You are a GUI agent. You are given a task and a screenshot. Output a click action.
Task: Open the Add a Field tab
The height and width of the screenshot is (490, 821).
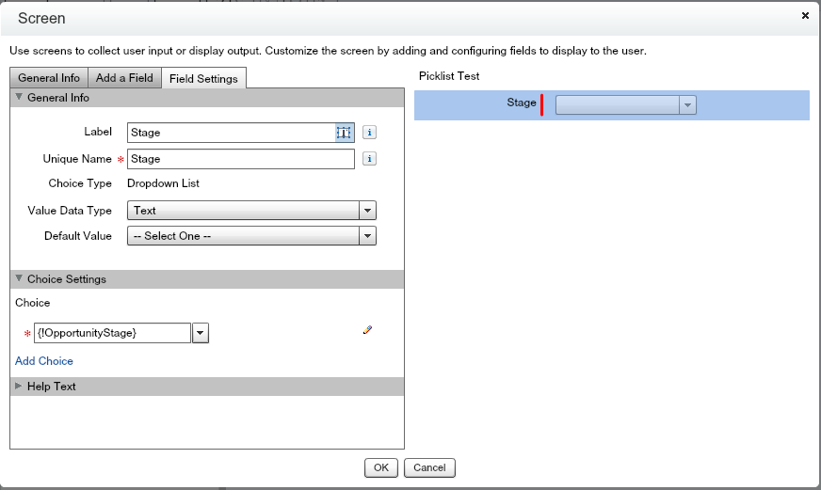point(124,78)
